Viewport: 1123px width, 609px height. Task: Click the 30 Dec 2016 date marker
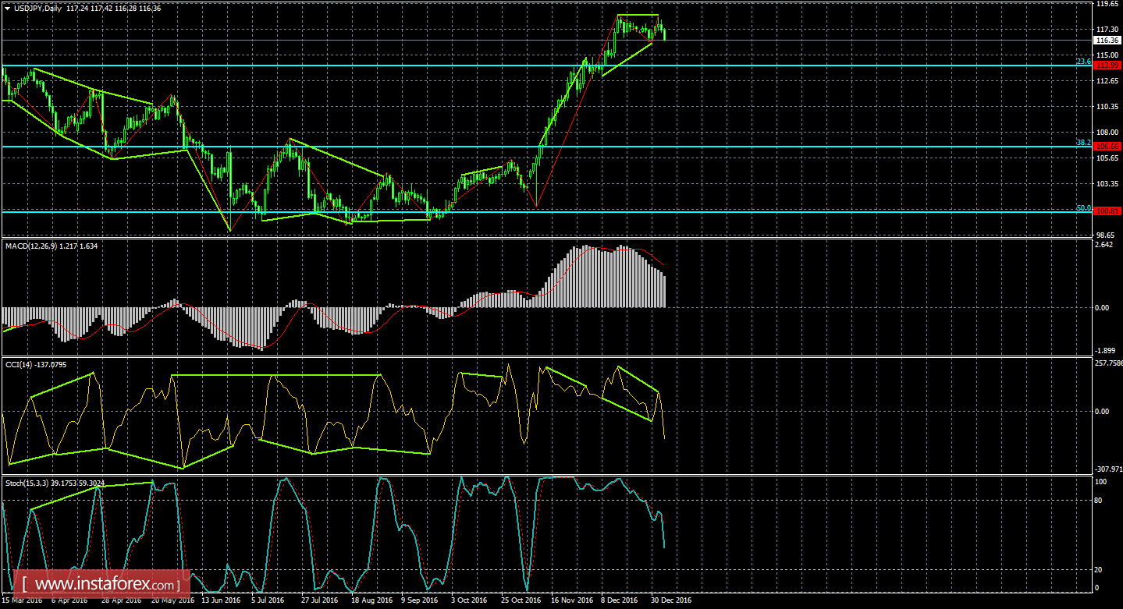(671, 600)
